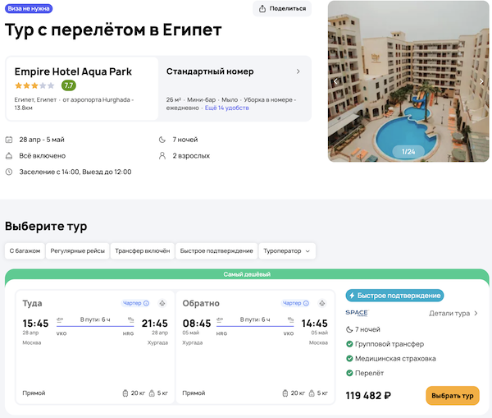Click the info icon beside return Чартер
Viewport: 492px width, 418px height.
click(x=305, y=303)
